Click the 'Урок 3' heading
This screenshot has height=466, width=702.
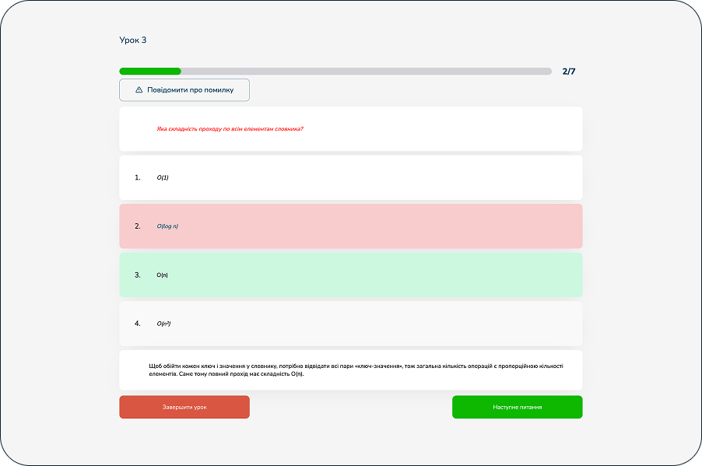click(x=132, y=40)
